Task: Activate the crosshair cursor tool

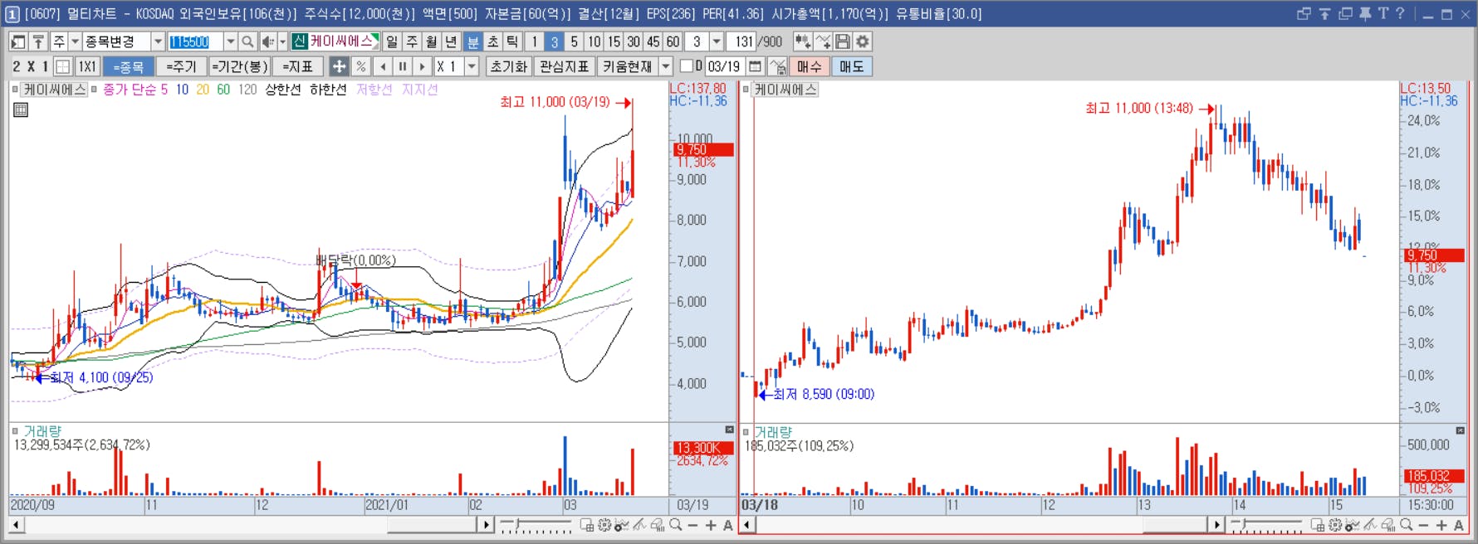Action: point(339,66)
